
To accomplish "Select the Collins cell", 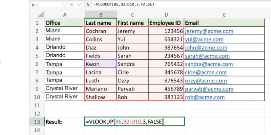I will (101, 39).
